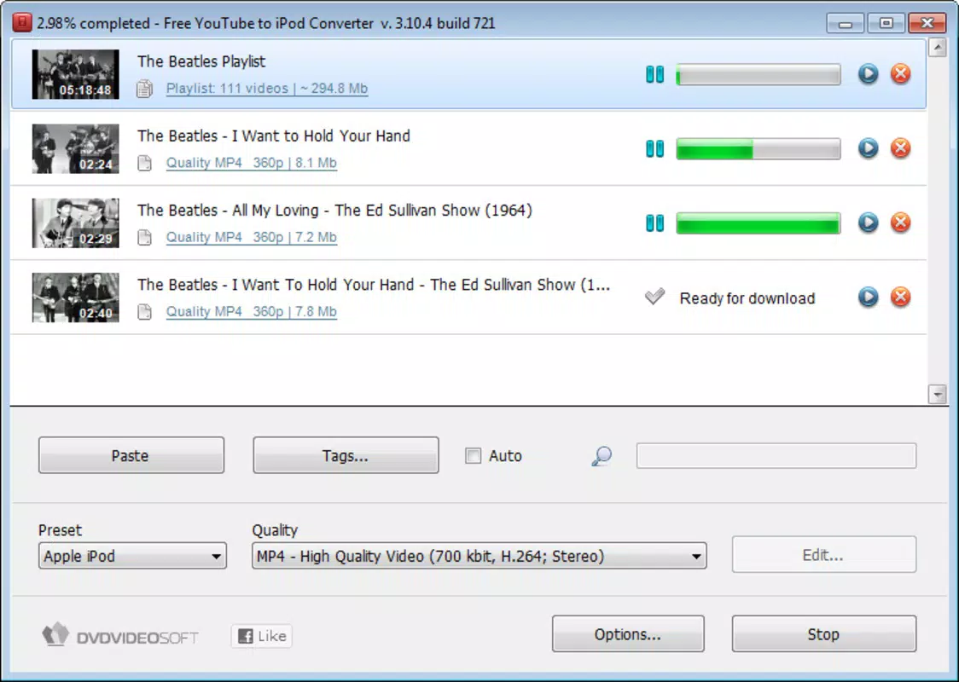This screenshot has width=959, height=682.
Task: Click the 02:24 video thumbnail
Action: 76,149
